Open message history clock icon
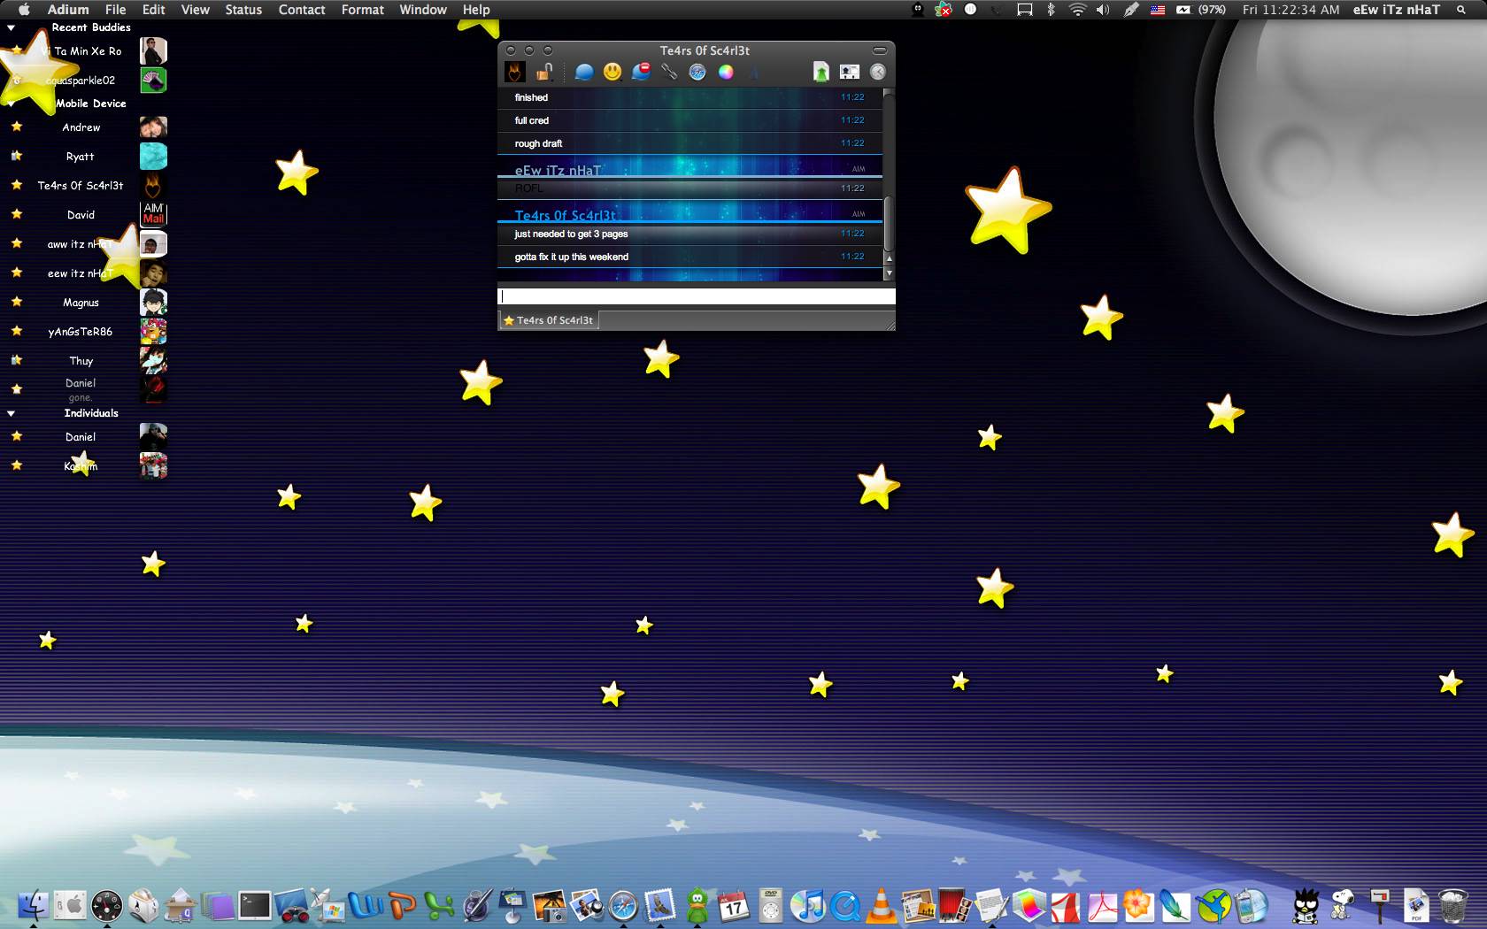1487x929 pixels. 878,73
